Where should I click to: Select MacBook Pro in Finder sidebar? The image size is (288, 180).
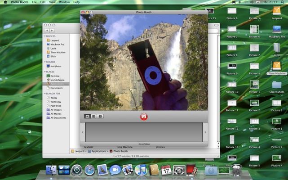[x=55, y=45]
